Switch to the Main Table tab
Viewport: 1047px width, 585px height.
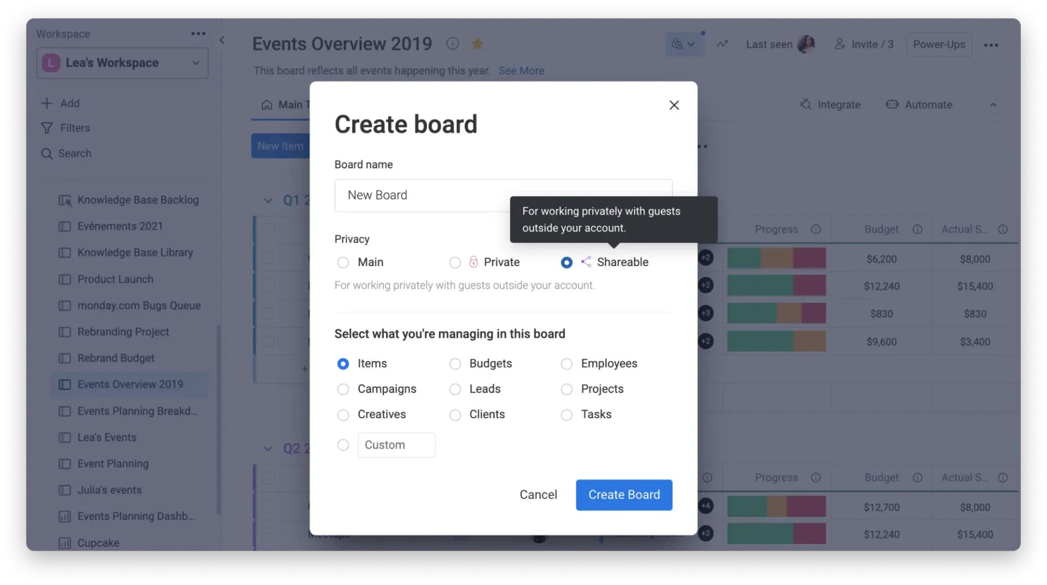pyautogui.click(x=287, y=104)
